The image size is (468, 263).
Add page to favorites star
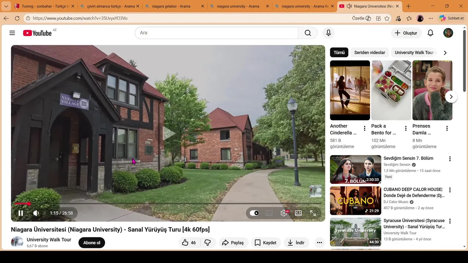coord(387,18)
